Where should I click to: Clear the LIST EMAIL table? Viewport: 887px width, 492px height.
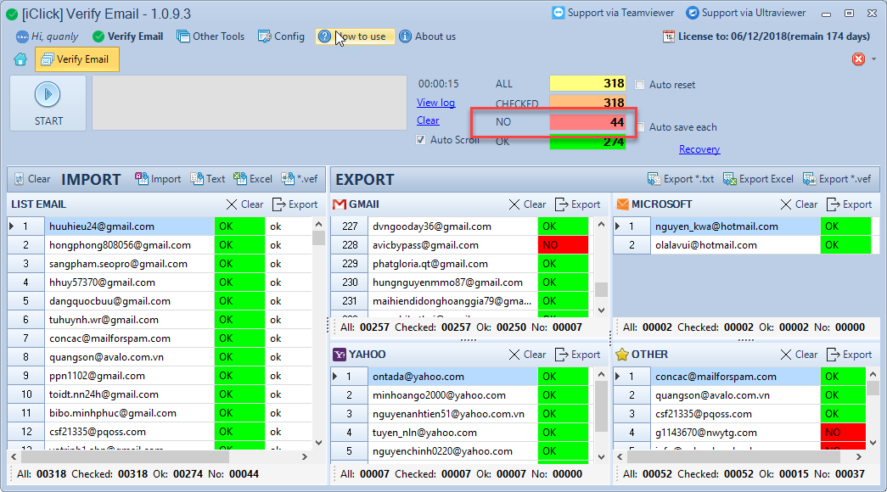click(244, 204)
